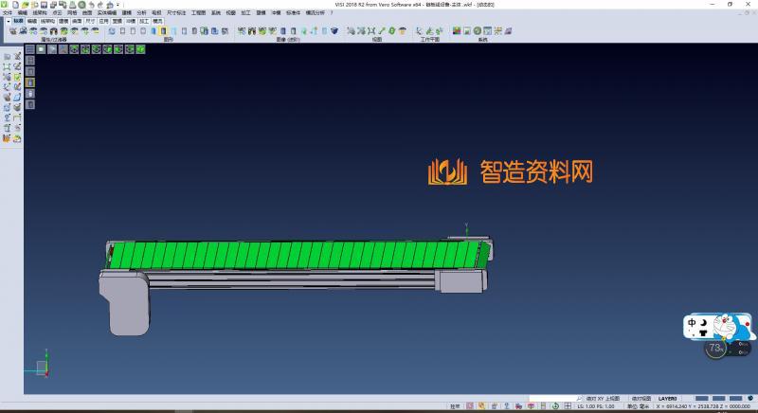
Task: Open the 尺寸标注 menu
Action: (x=176, y=13)
